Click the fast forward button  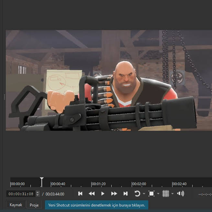pyautogui.click(x=114, y=194)
